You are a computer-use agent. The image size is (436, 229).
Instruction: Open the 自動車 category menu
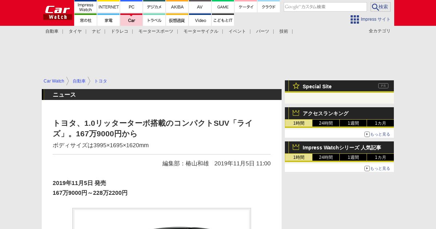click(52, 31)
